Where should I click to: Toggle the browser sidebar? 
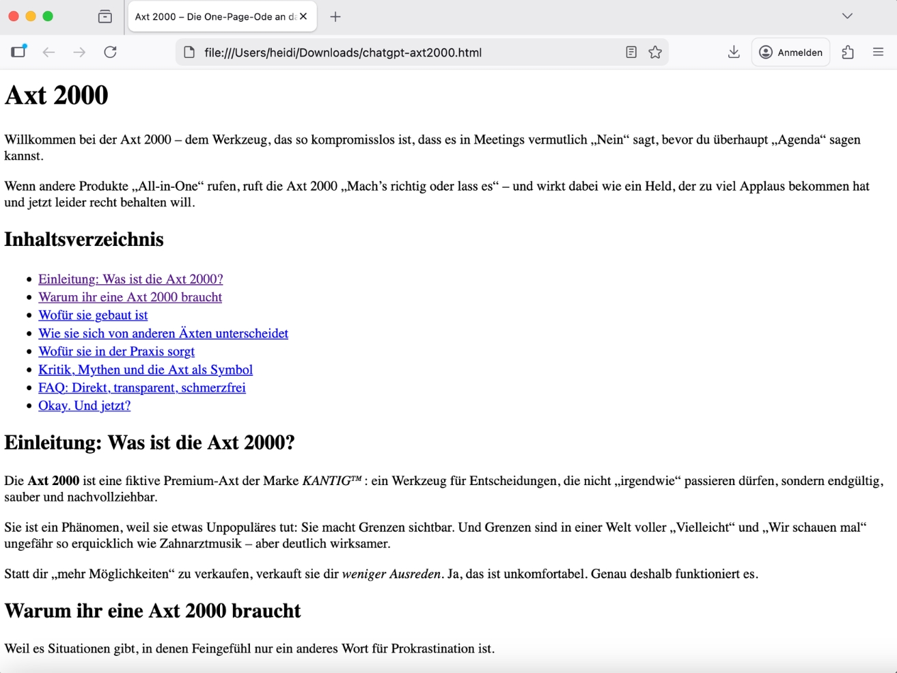coord(18,52)
